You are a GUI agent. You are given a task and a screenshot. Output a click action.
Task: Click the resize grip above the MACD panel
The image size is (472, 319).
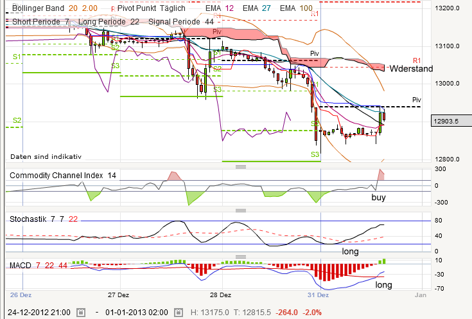click(x=242, y=257)
